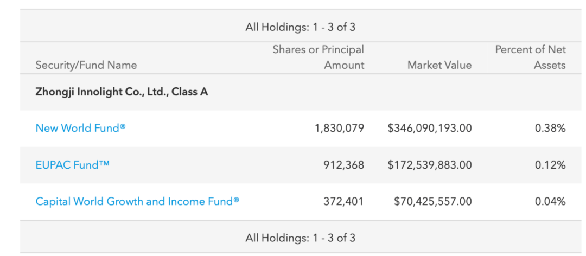Select market value $346,090,193.00

click(430, 129)
